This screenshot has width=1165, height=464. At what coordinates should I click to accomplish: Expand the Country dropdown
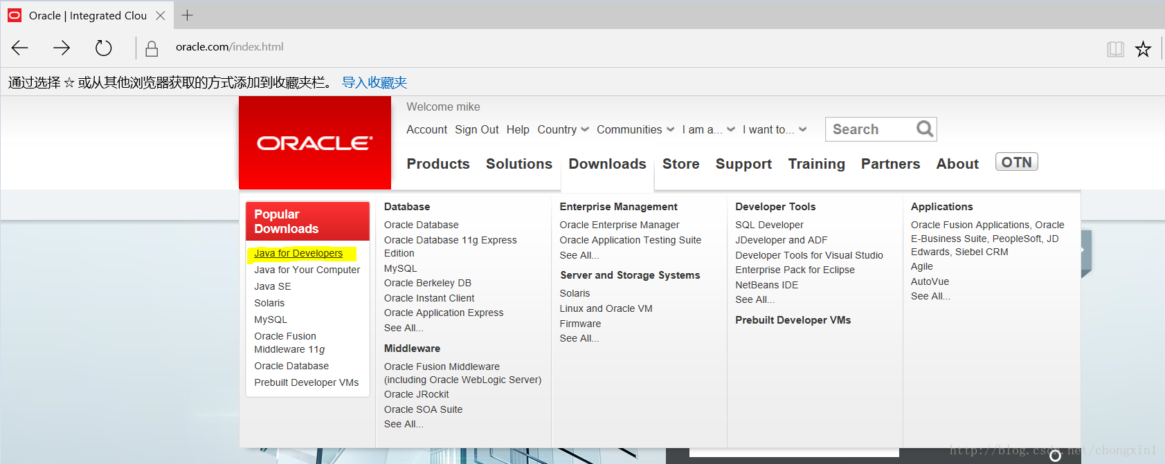click(563, 129)
